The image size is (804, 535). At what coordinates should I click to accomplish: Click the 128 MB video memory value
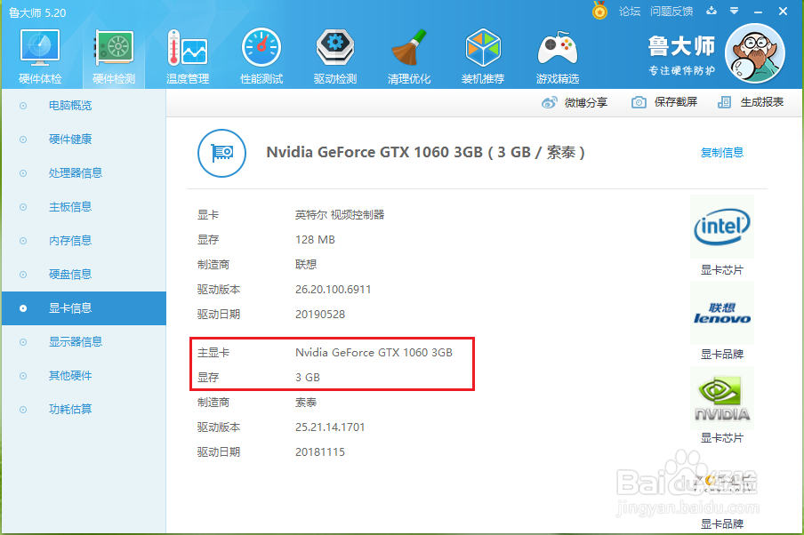click(315, 240)
